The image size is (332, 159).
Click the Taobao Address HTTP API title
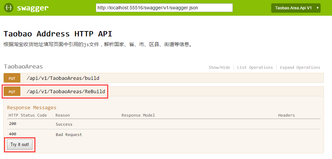[x=58, y=34]
